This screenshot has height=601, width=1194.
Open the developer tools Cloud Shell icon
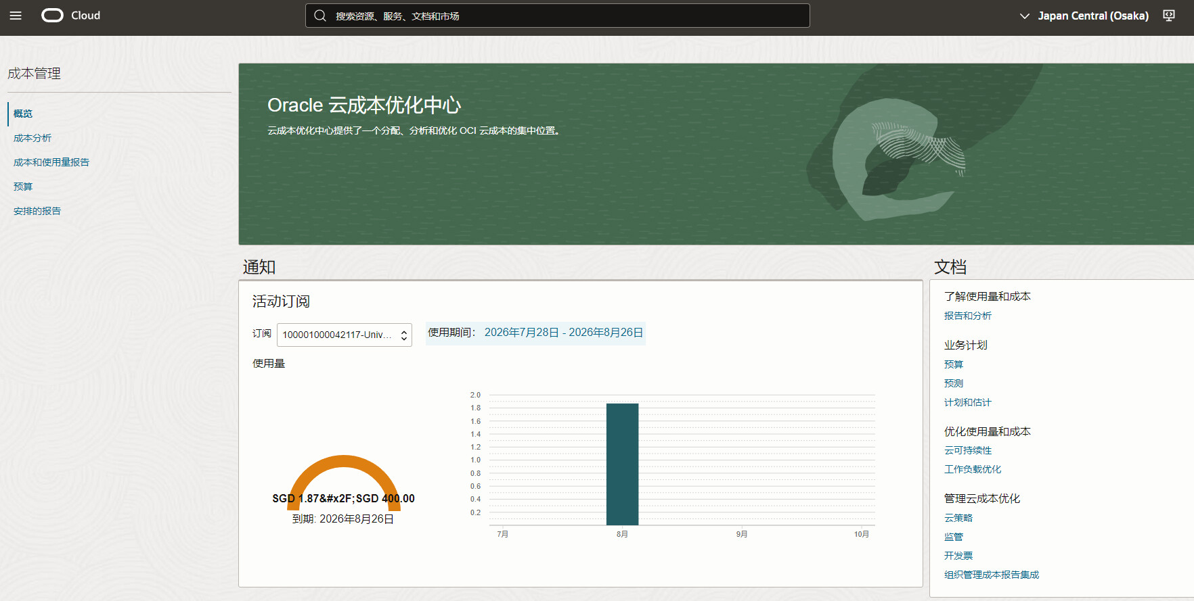[1169, 16]
